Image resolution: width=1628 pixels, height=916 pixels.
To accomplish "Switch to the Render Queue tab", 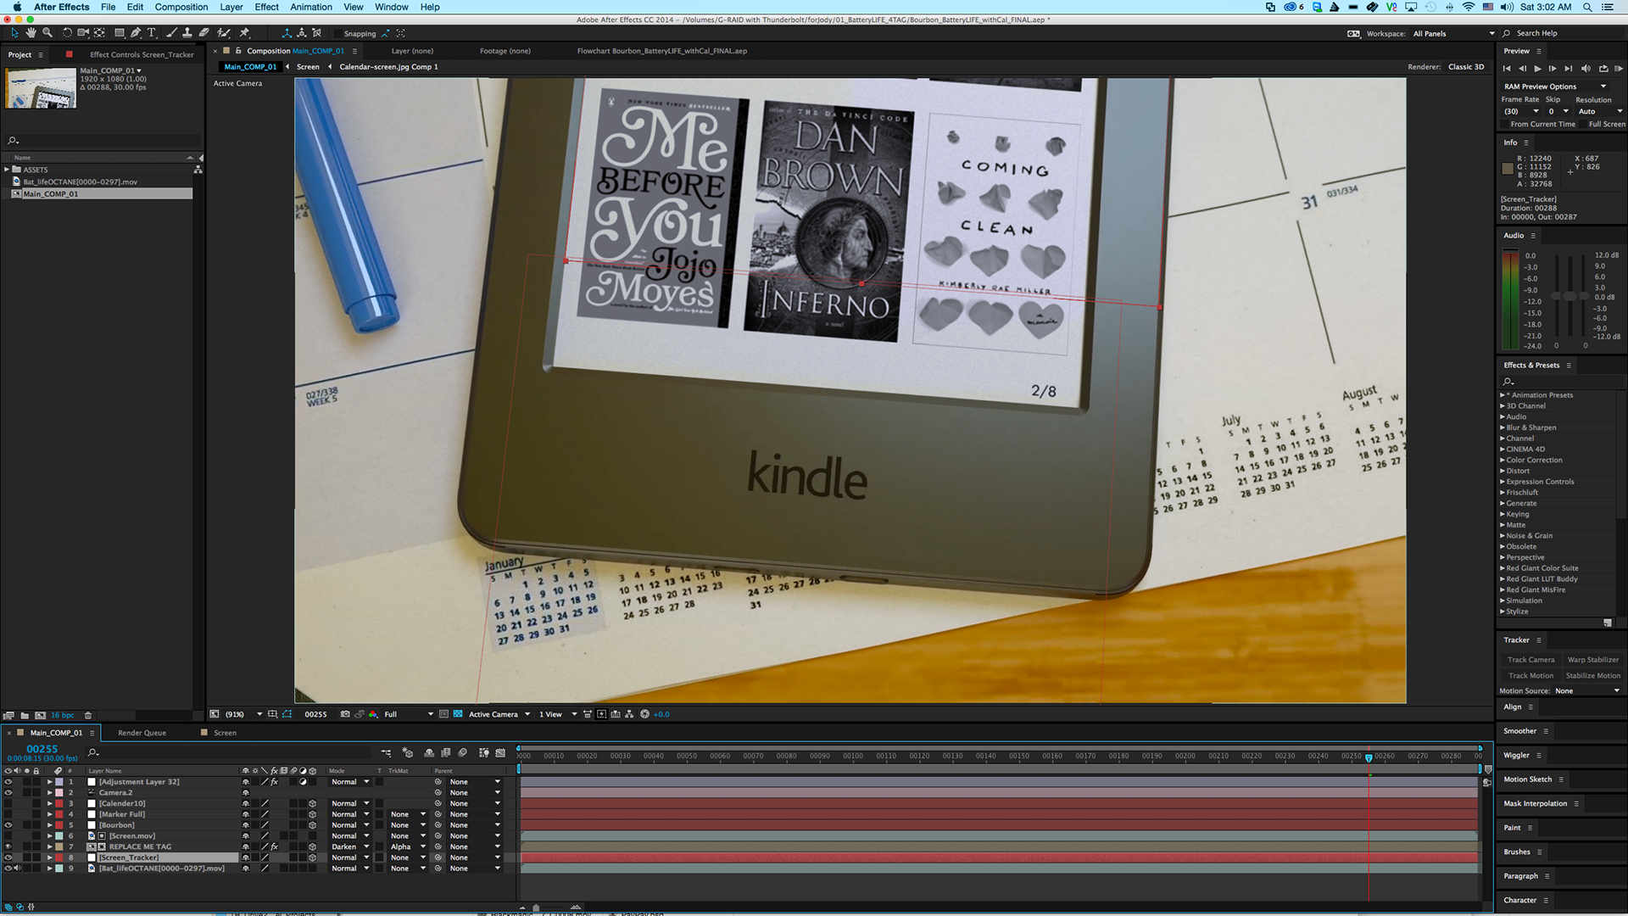I will coord(142,733).
